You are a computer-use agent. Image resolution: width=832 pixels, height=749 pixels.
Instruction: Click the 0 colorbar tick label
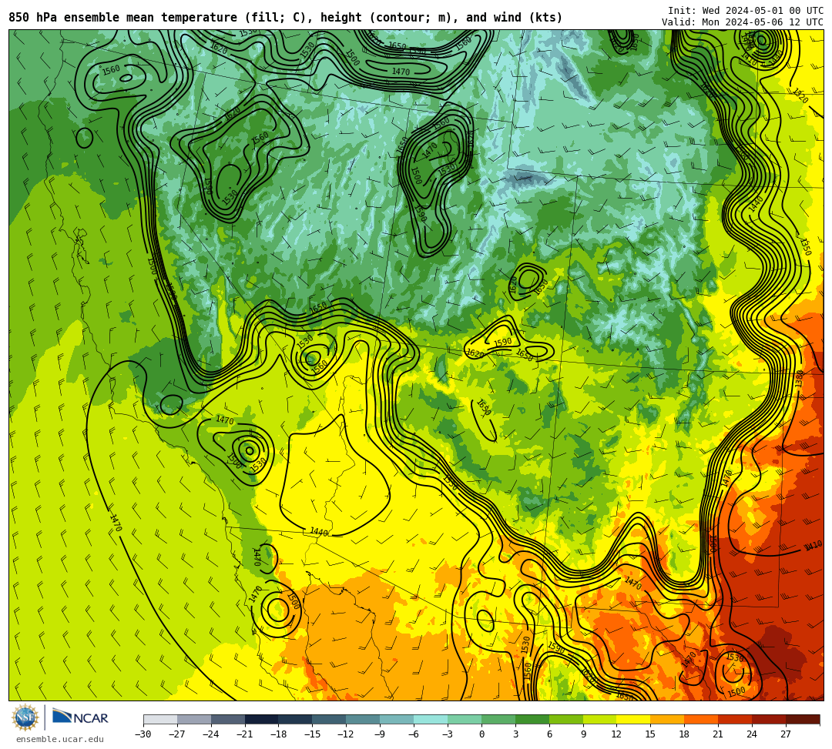481,734
